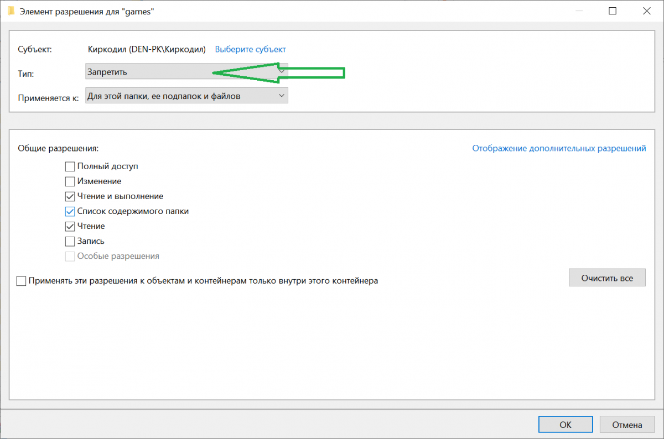This screenshot has width=664, height=439.
Task: Cancel with the Отмена button
Action: click(x=627, y=425)
